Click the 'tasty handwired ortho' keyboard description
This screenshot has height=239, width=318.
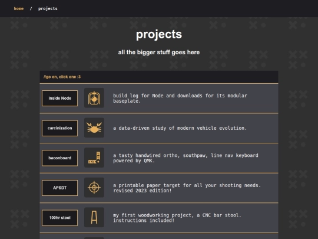point(185,158)
